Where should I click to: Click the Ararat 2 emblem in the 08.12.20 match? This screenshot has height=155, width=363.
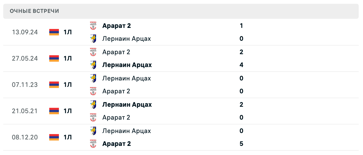[93, 143]
